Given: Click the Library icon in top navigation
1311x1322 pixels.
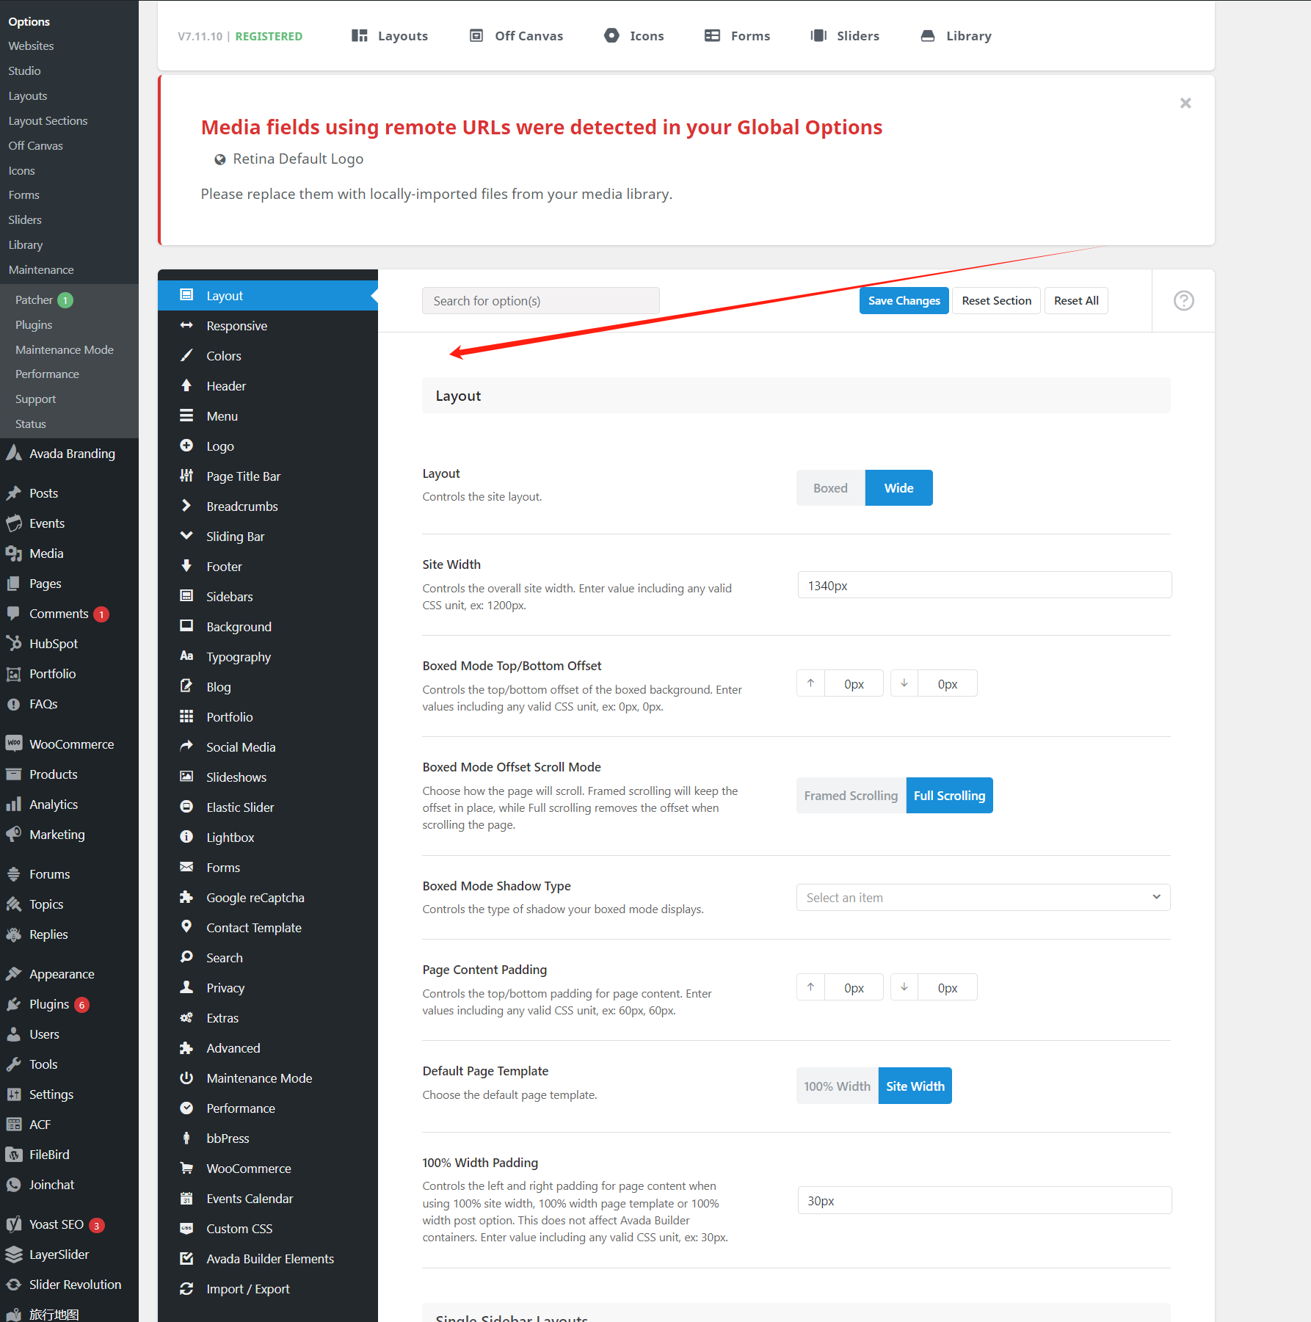Looking at the screenshot, I should pos(928,36).
